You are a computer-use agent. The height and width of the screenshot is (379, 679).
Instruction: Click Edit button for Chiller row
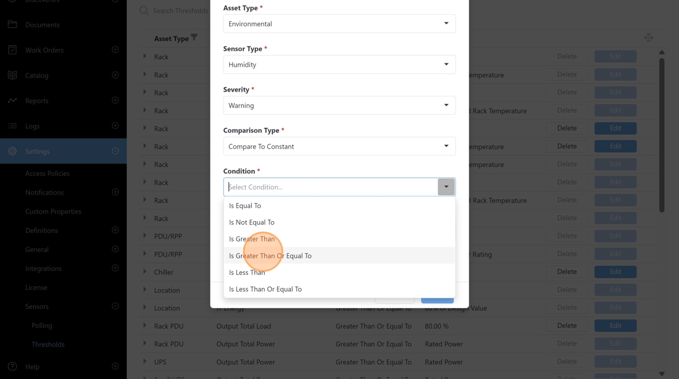pyautogui.click(x=615, y=272)
